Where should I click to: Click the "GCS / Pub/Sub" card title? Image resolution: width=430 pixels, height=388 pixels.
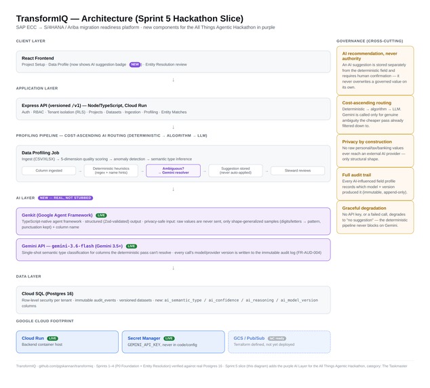[249, 338]
